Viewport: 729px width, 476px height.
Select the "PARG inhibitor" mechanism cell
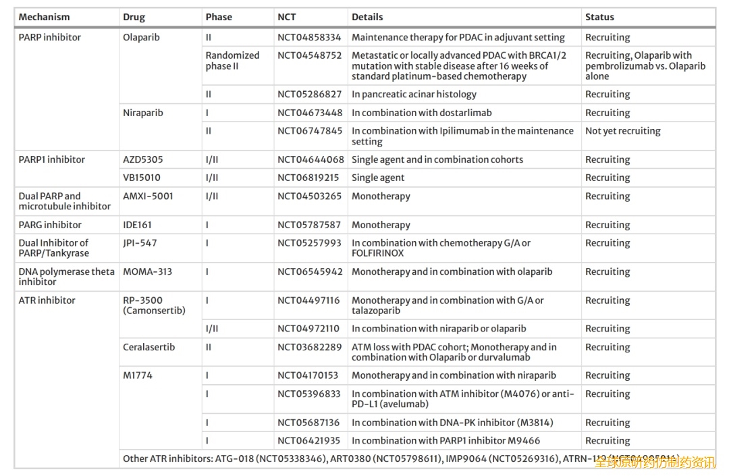pos(50,225)
